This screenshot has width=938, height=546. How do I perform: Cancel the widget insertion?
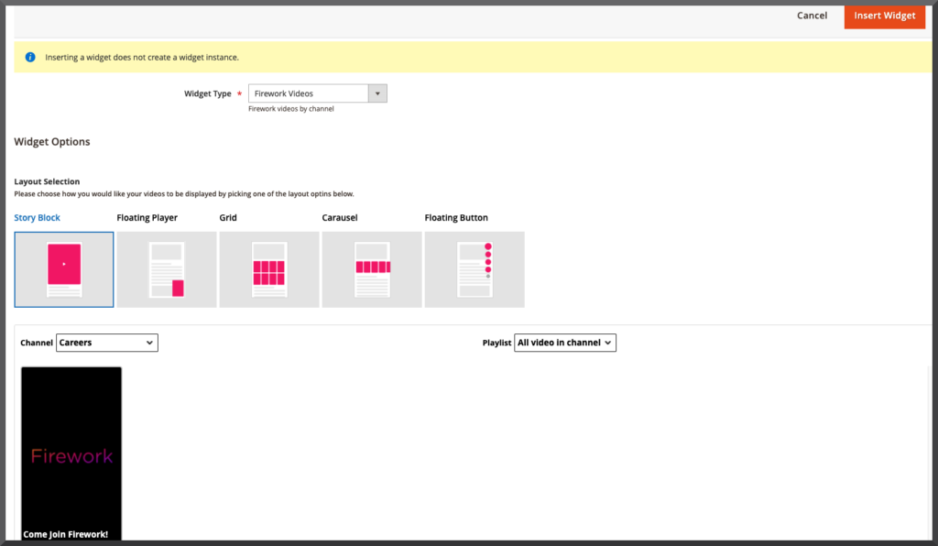(x=812, y=16)
